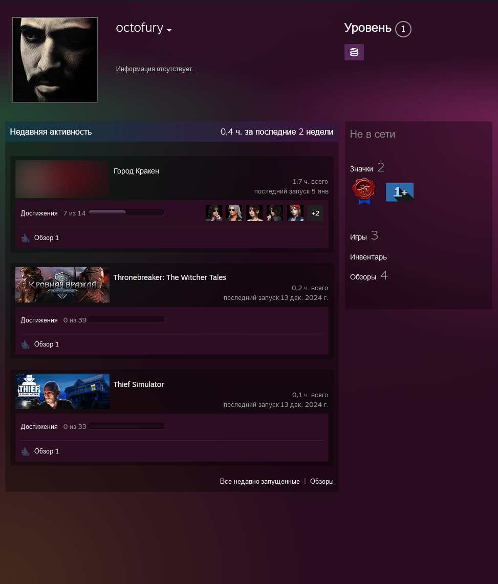Open the Город Кракен game title
Viewport: 498px width, 584px height.
(x=136, y=171)
